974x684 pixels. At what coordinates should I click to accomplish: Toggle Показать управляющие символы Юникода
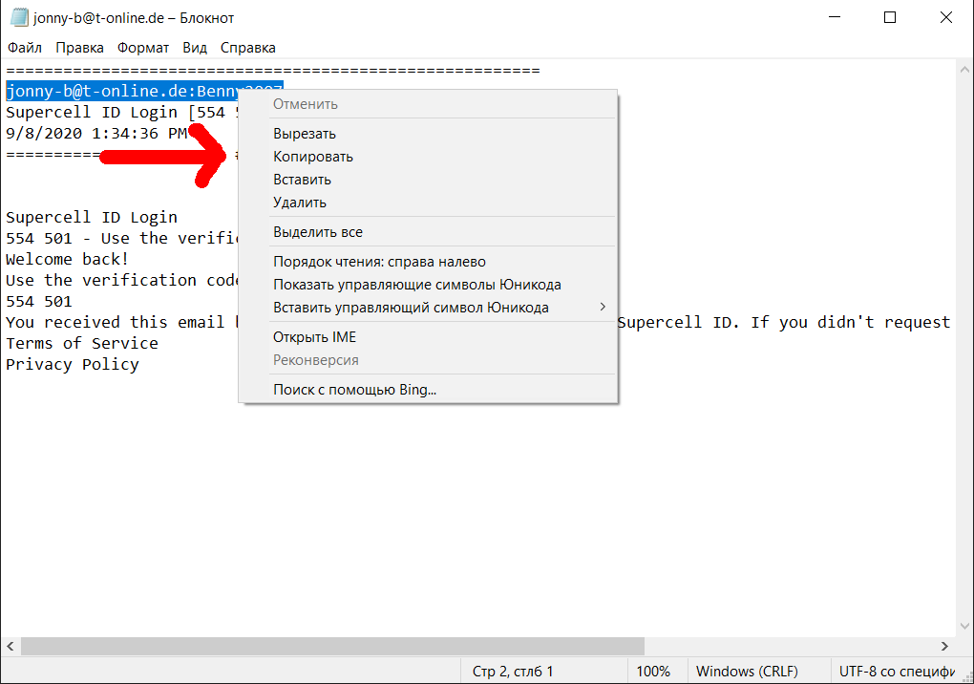click(416, 285)
